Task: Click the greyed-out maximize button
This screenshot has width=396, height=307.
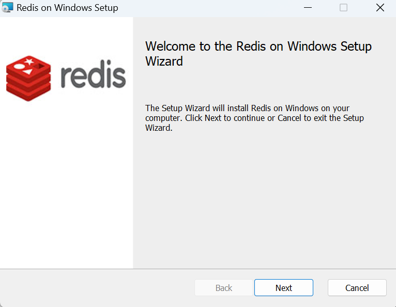Action: (343, 8)
